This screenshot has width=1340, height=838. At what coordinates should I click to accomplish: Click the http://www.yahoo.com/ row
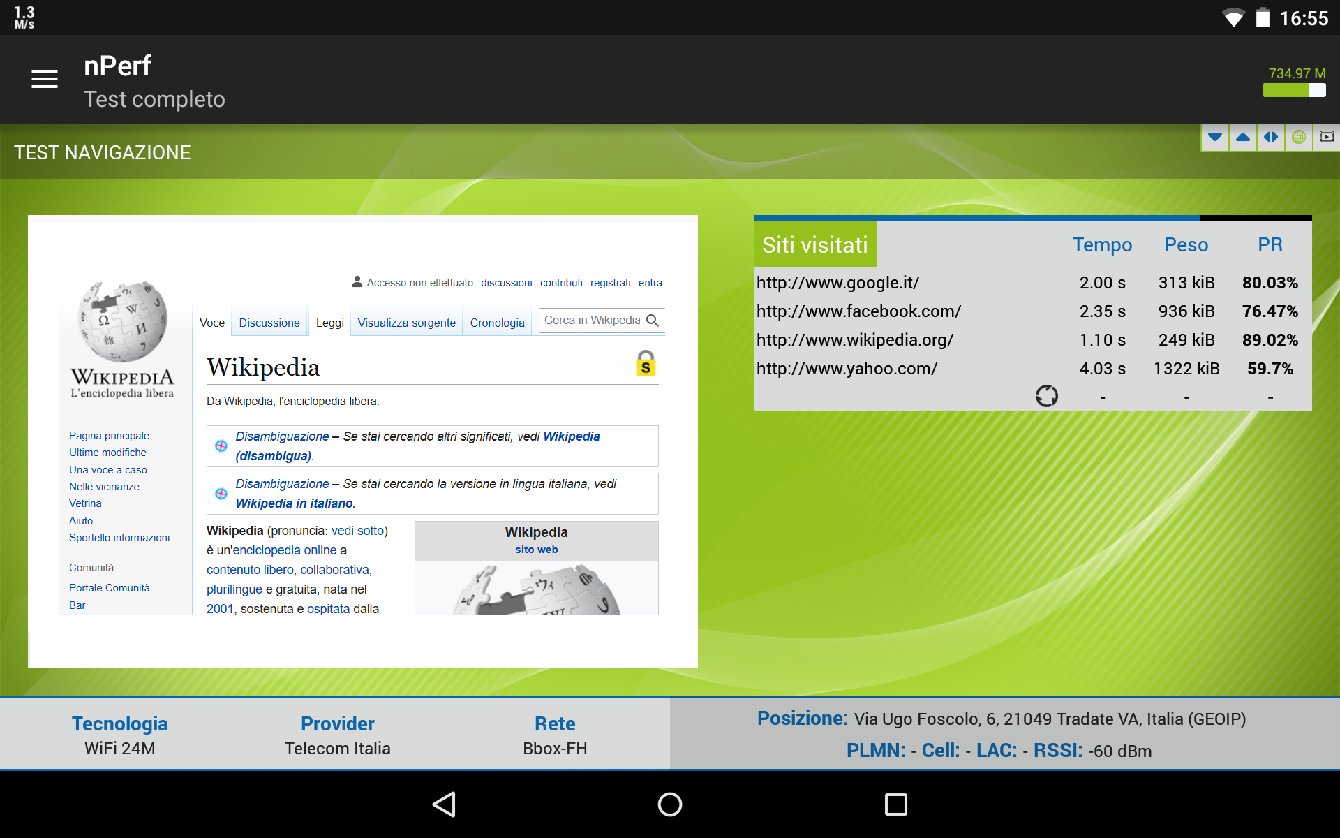(1033, 369)
